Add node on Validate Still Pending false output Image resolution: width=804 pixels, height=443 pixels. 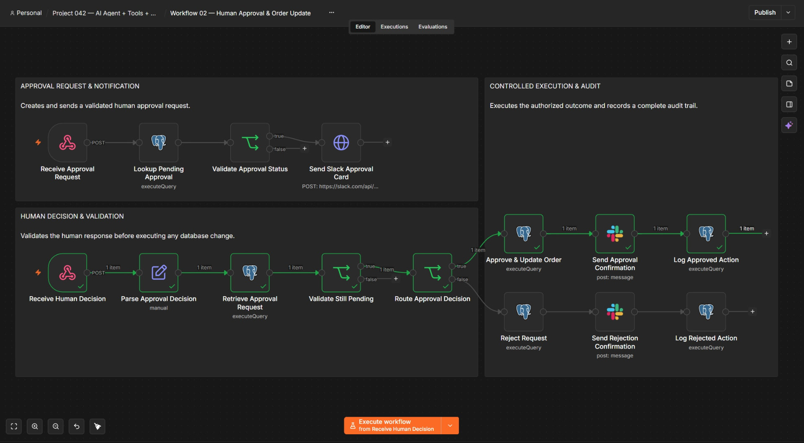pyautogui.click(x=396, y=279)
